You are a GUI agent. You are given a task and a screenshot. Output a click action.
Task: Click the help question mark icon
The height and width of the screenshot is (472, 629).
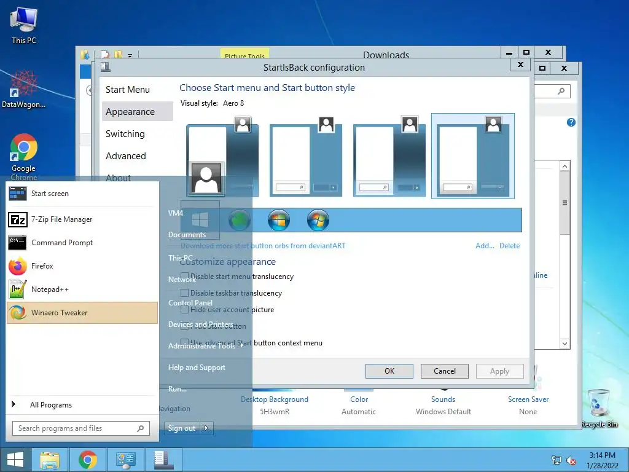pyautogui.click(x=571, y=122)
